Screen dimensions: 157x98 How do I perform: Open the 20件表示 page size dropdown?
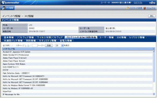click(59, 45)
